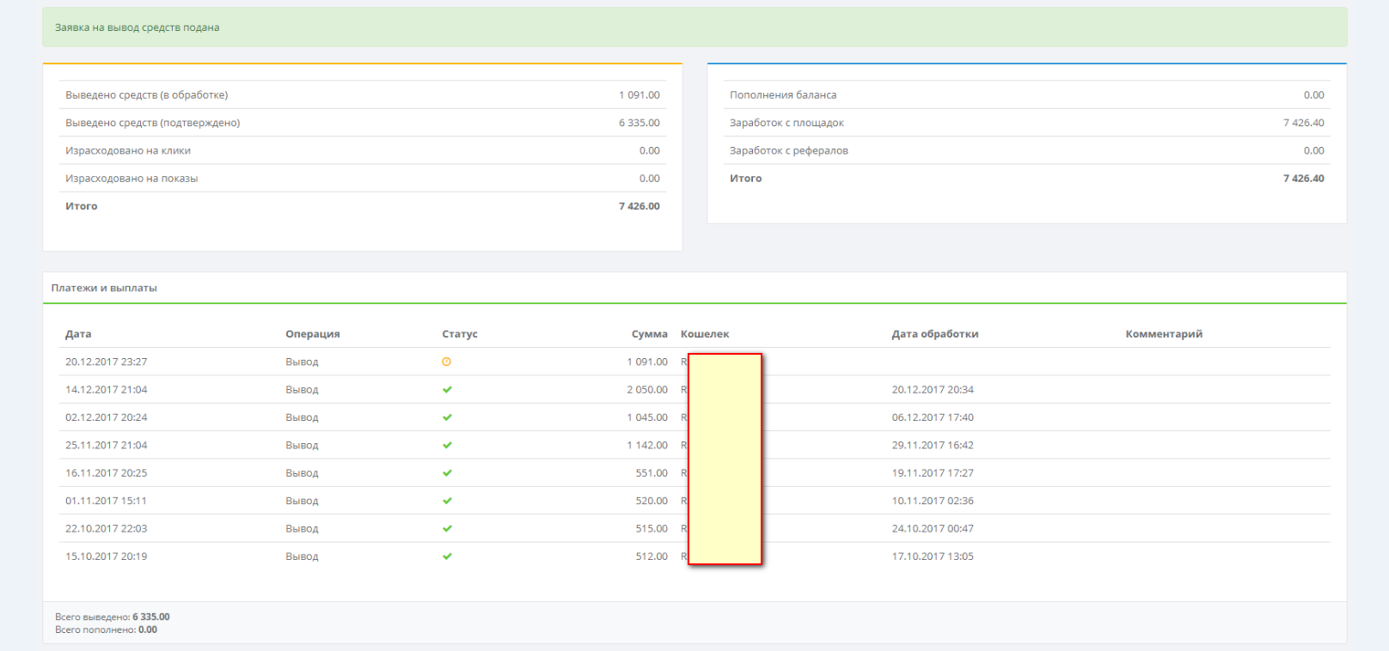Image resolution: width=1389 pixels, height=651 pixels.
Task: Click the "Платежи и выплаты" panel title
Action: (x=104, y=289)
